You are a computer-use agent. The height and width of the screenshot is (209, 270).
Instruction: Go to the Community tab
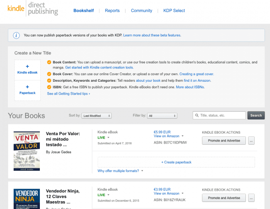point(142,11)
